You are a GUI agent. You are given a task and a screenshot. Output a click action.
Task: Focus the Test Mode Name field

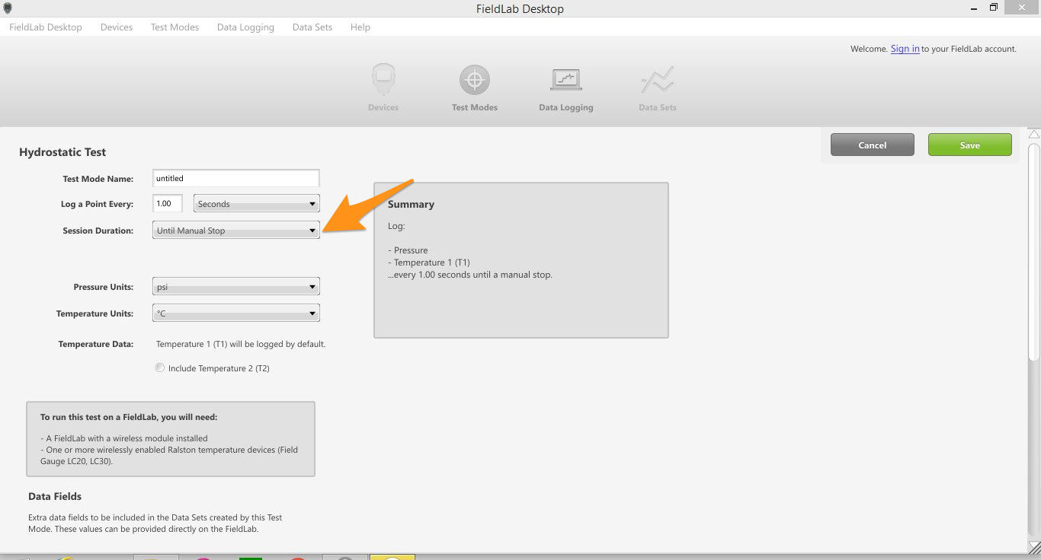(236, 178)
